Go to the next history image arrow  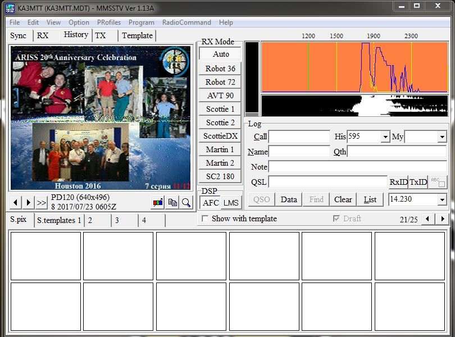coord(29,202)
